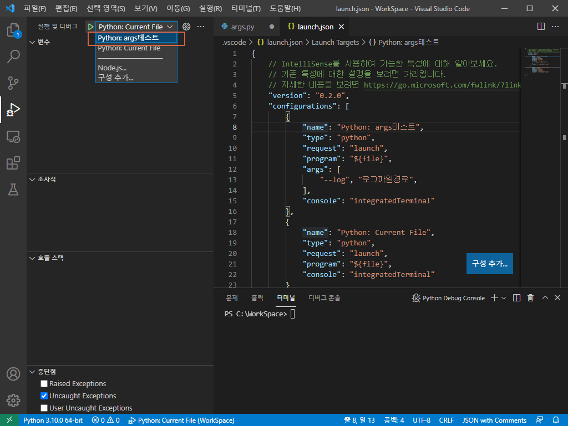Viewport: 568px width, 426px height.
Task: Open the Extensions view icon
Action: click(x=13, y=163)
